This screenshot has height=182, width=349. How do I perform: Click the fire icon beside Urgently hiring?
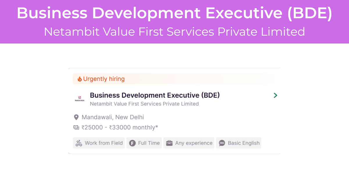pos(79,79)
